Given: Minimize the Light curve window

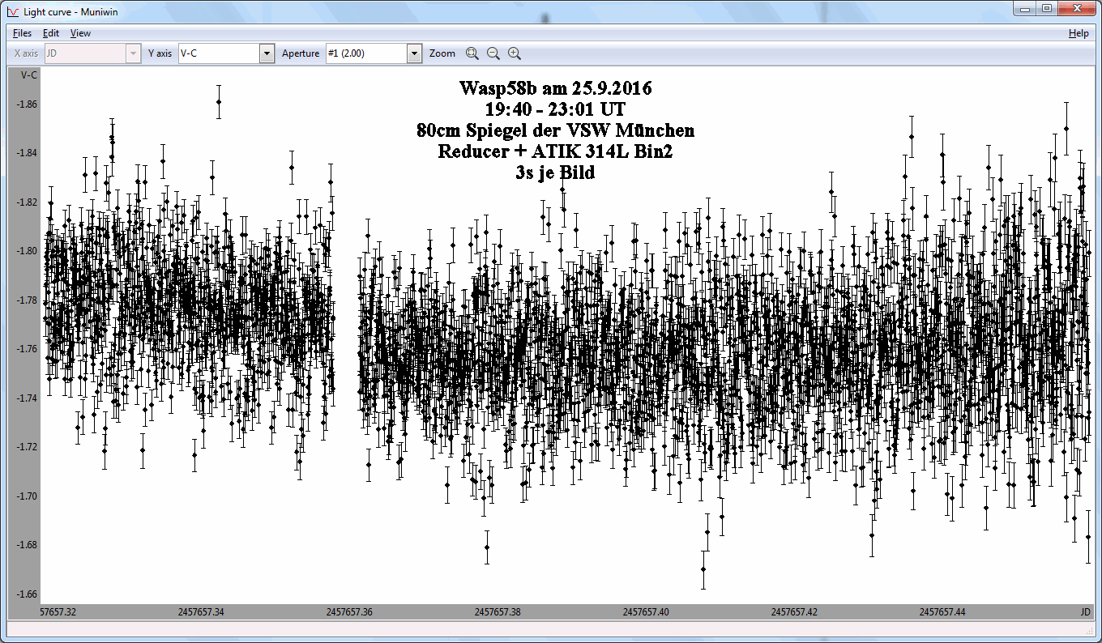Looking at the screenshot, I should point(1026,8).
